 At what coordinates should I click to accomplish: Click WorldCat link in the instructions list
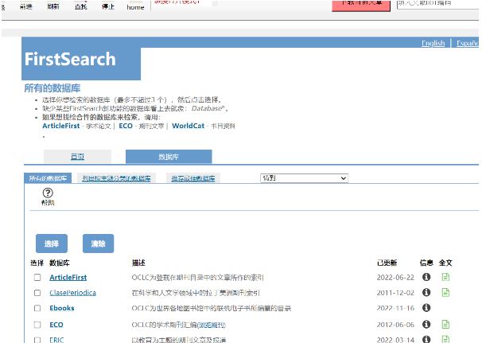(189, 126)
